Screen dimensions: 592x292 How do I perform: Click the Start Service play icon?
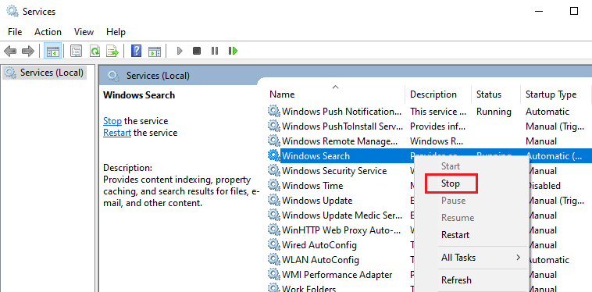[x=180, y=51]
